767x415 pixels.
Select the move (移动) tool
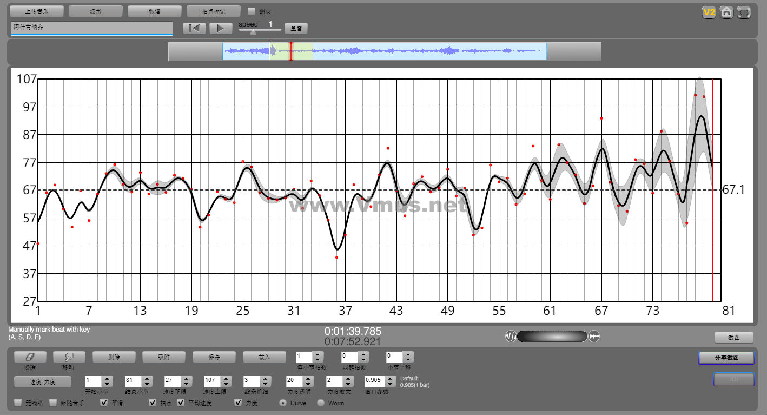pyautogui.click(x=69, y=357)
